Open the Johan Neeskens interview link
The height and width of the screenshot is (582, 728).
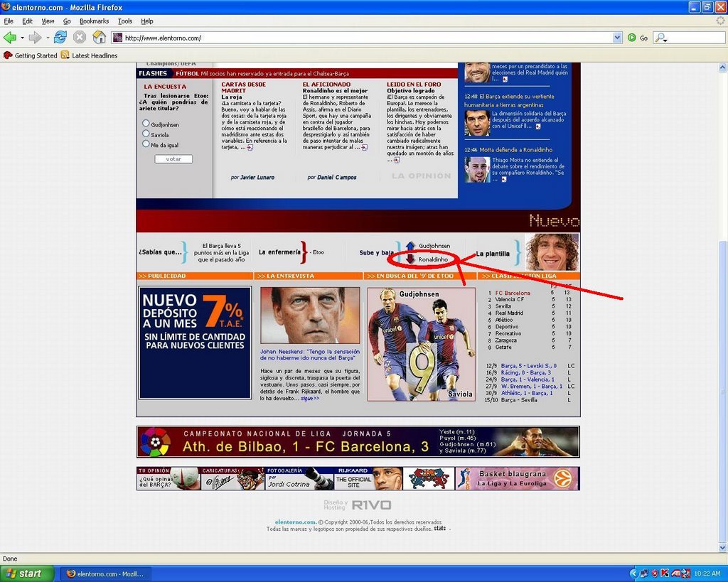pyautogui.click(x=310, y=355)
